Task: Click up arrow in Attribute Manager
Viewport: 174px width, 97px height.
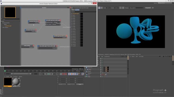Action: click(x=164, y=56)
